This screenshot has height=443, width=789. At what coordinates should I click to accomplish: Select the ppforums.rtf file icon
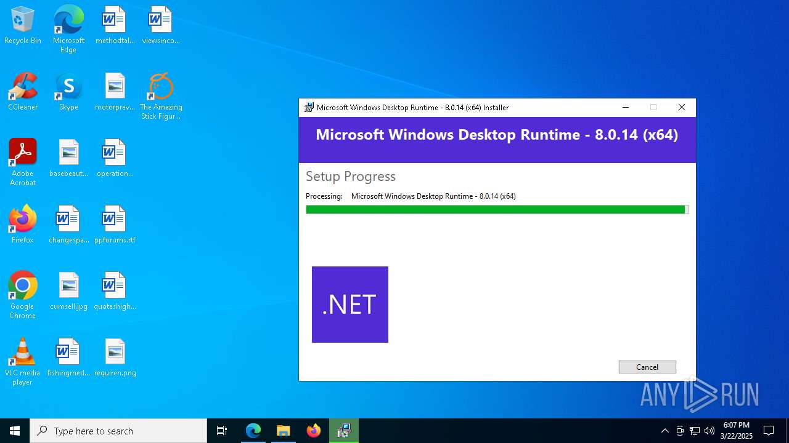(x=115, y=225)
